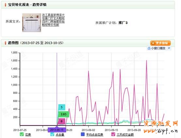Open the shoe cabinet product title link
The height and width of the screenshot is (138, 181).
(x=53, y=20)
